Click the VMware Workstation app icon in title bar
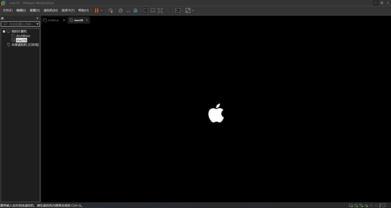The height and width of the screenshot is (208, 391). click(3, 3)
